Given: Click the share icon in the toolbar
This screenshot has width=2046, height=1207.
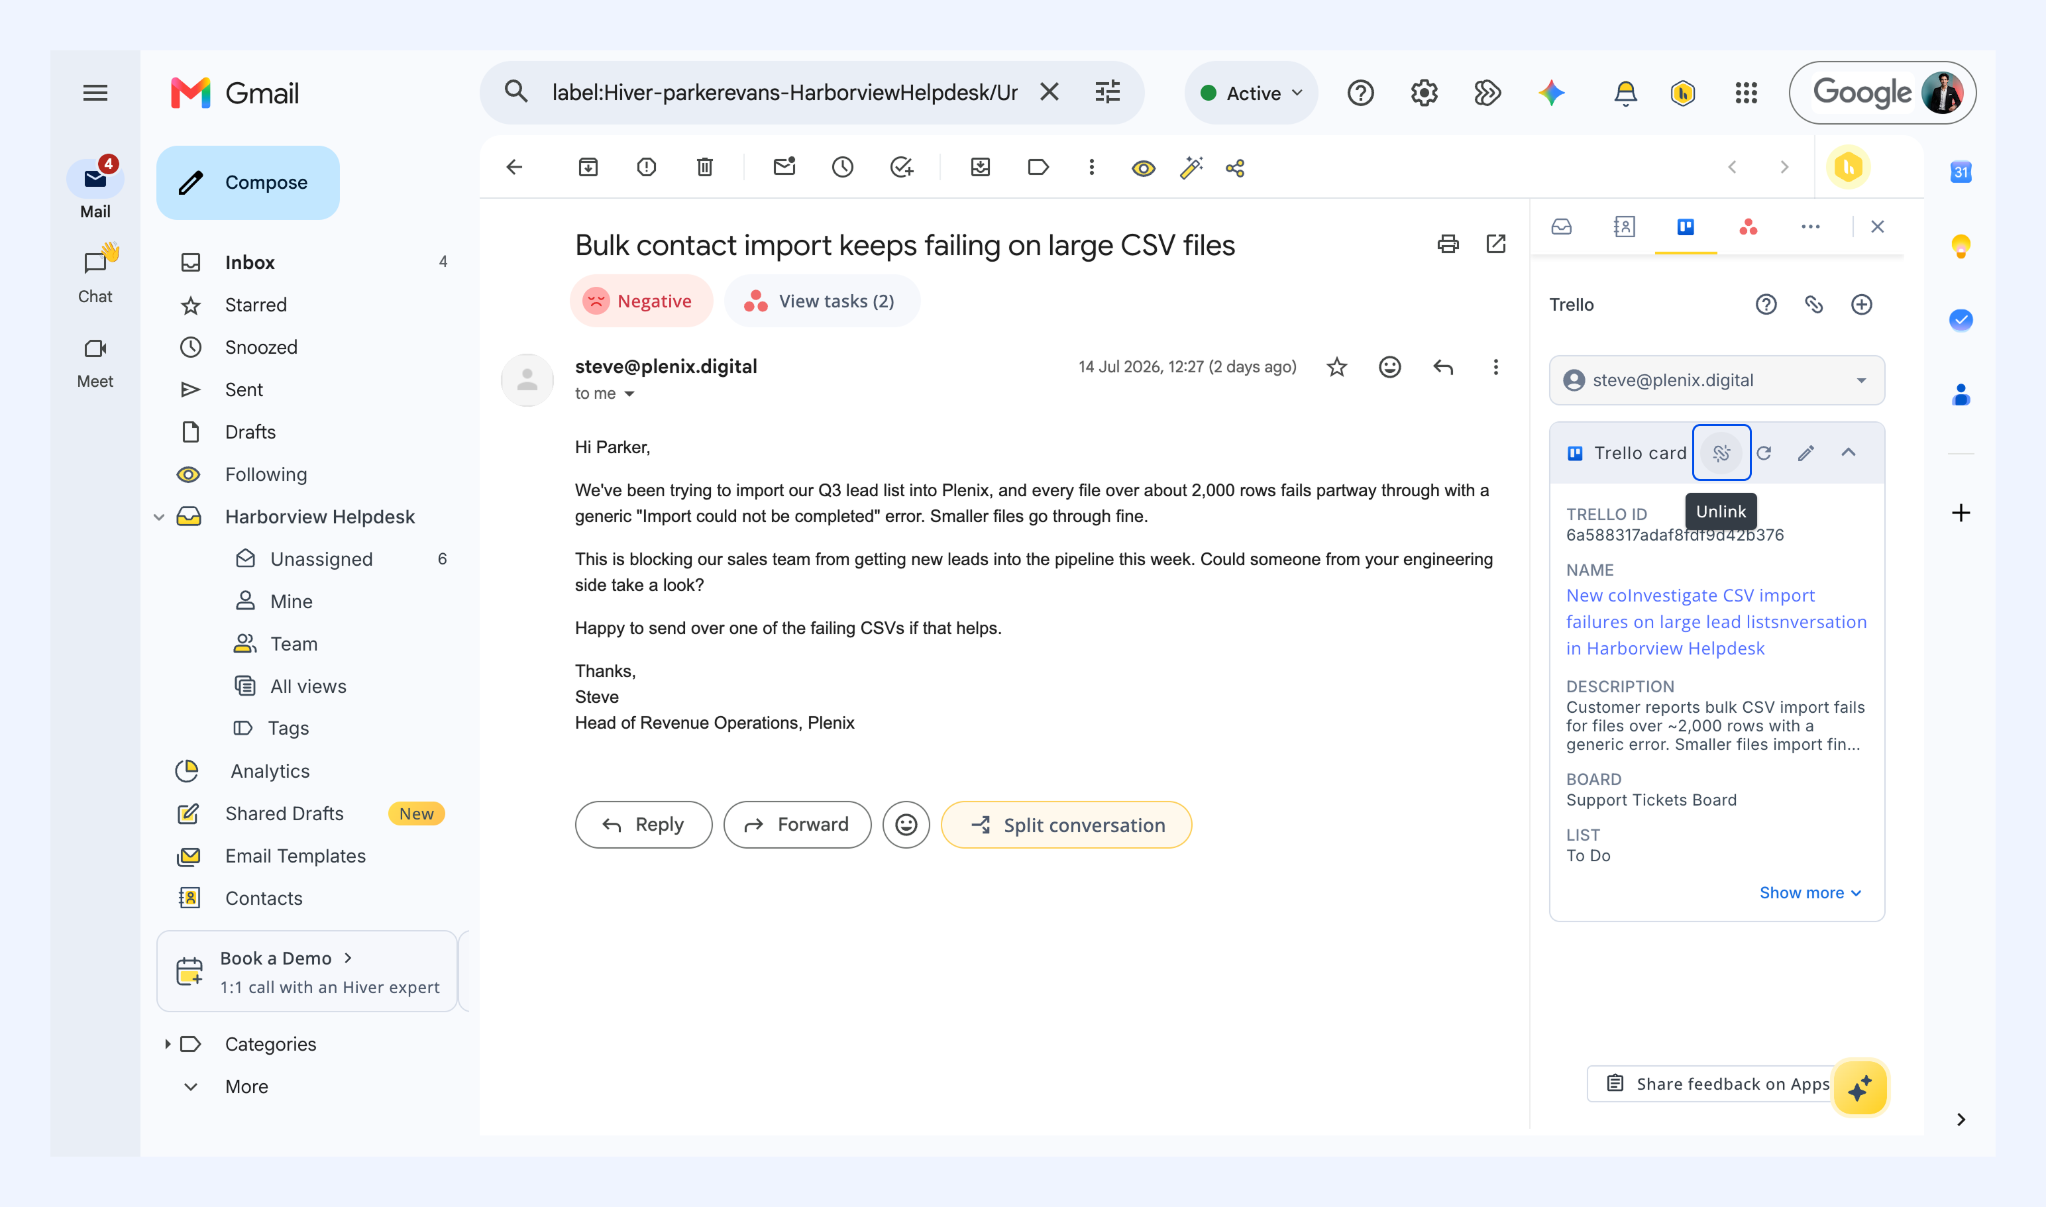Looking at the screenshot, I should click(1235, 168).
